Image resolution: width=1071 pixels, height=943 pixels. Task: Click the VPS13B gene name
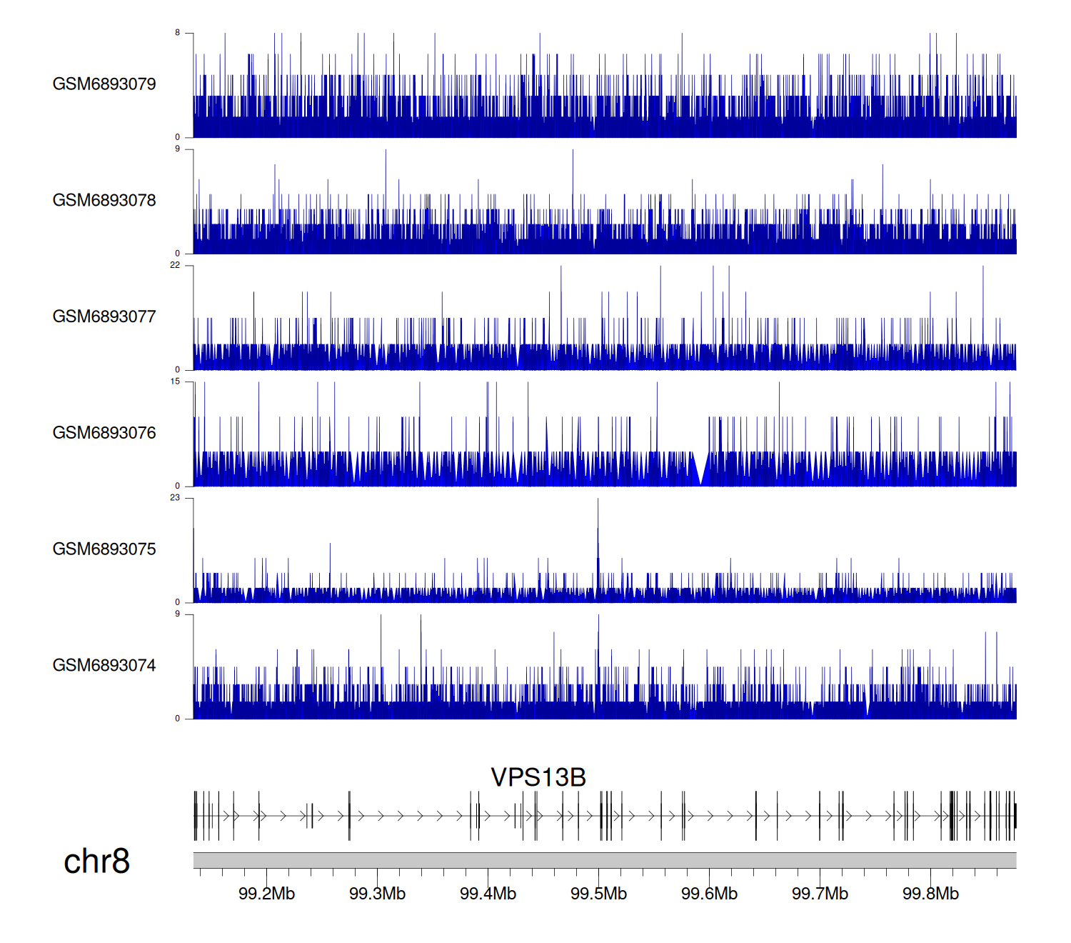point(538,777)
